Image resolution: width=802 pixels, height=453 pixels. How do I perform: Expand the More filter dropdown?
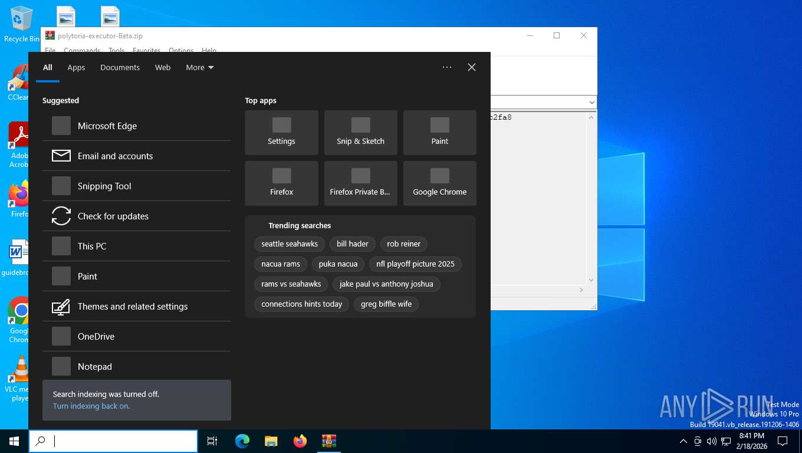pos(200,67)
